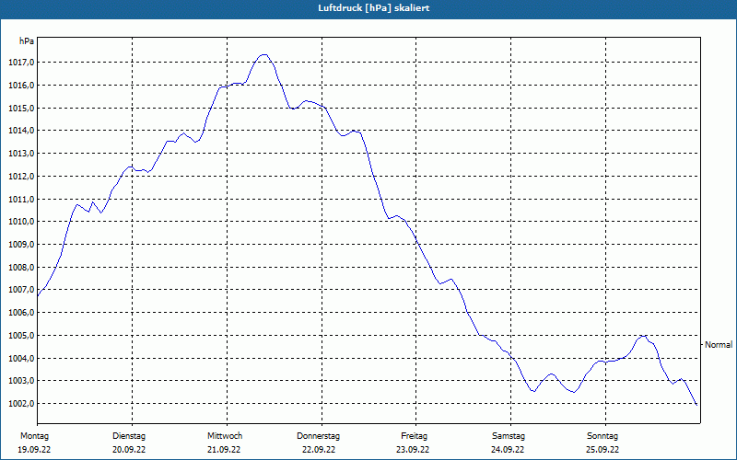The image size is (737, 460).
Task: Click the 1002,0 axis value
Action: point(21,403)
